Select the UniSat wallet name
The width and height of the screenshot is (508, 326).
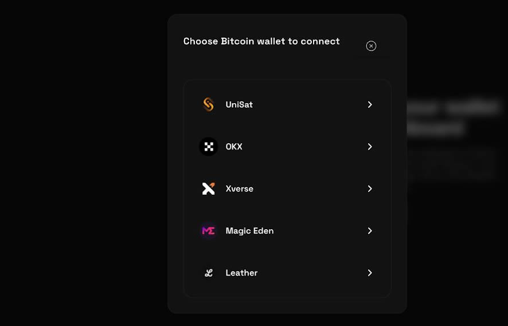(x=239, y=104)
